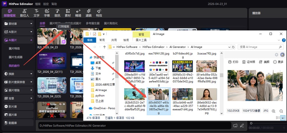Switch to the 圖片風格化 tab
Screen dimensions: 287x133
click(111, 23)
